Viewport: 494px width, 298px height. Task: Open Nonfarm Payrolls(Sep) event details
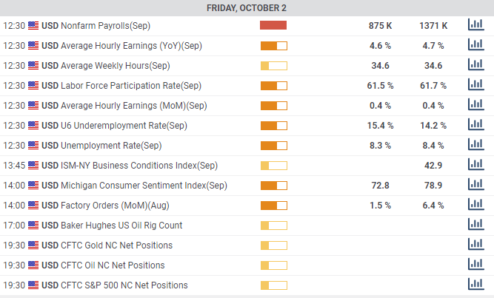tap(105, 25)
